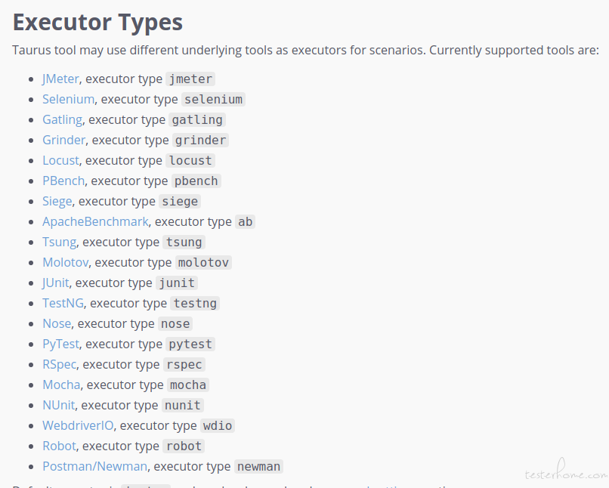The image size is (609, 488).
Task: Click the Robot executor link
Action: [59, 446]
